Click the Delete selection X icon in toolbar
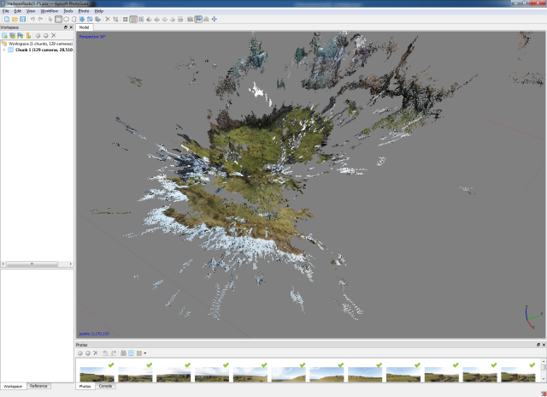The width and height of the screenshot is (547, 397). (108, 19)
